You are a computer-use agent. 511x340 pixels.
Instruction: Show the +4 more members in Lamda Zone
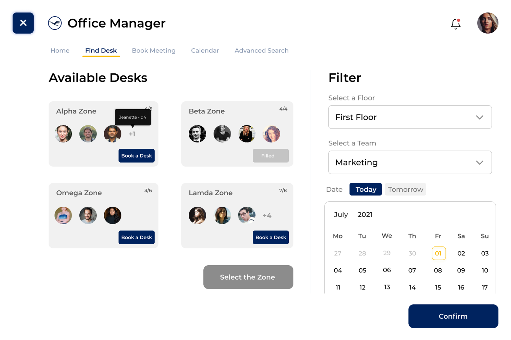click(267, 216)
